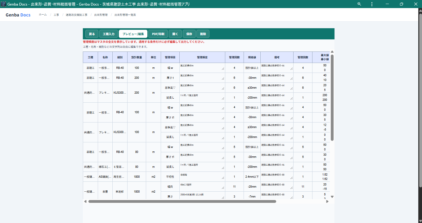This screenshot has width=422, height=223.
Task: Click the 開く button
Action: coord(175,34)
